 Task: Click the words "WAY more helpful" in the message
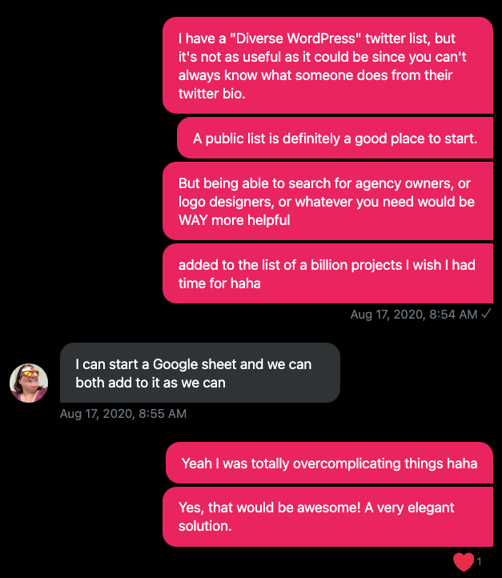pos(235,220)
